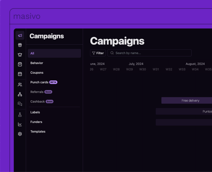Viewport: 212px width, 172px height.
Task: Open the calendar sidebar icon
Action: pyautogui.click(x=20, y=74)
